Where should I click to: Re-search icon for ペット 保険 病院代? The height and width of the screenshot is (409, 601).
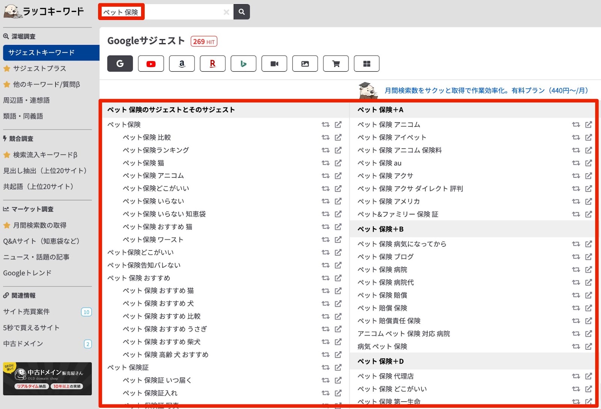(576, 282)
